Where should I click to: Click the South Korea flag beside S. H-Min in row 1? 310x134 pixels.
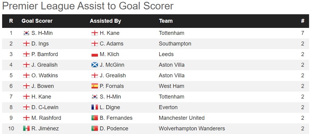click(26, 33)
